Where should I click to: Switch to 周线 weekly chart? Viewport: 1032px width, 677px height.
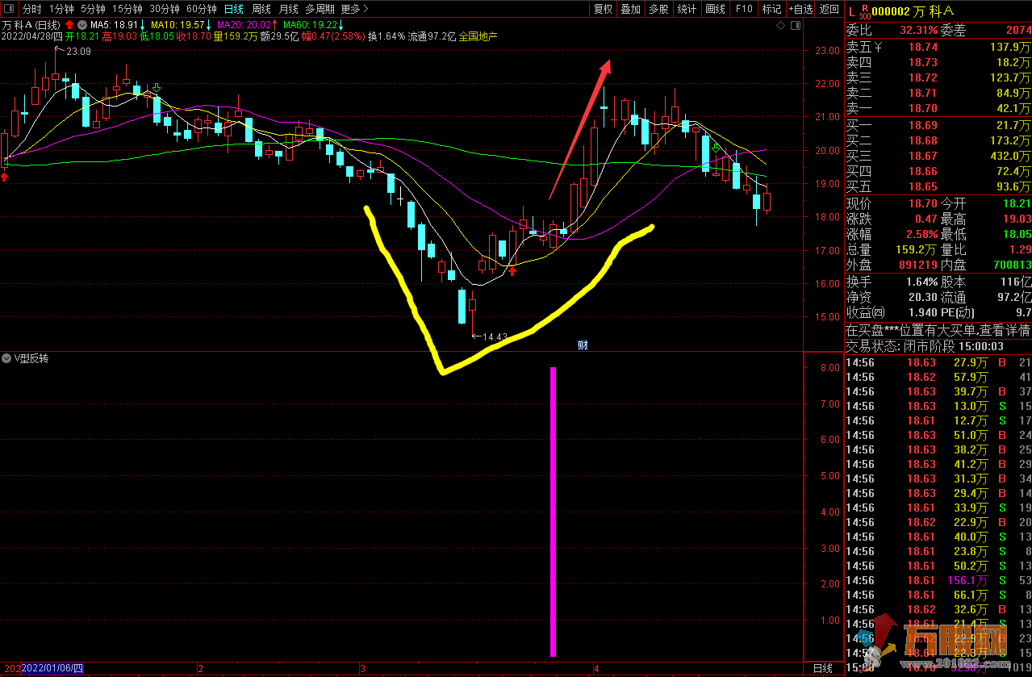click(261, 9)
